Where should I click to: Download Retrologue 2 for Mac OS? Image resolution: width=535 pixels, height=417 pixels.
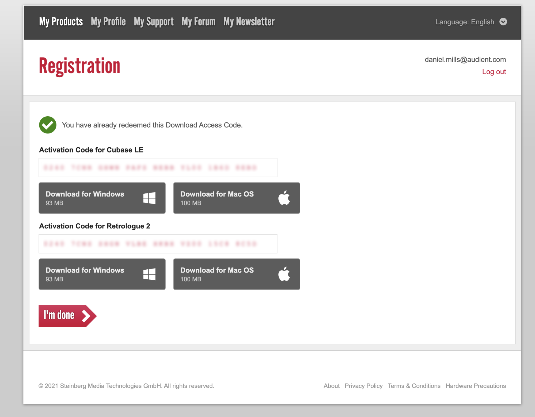coord(237,274)
